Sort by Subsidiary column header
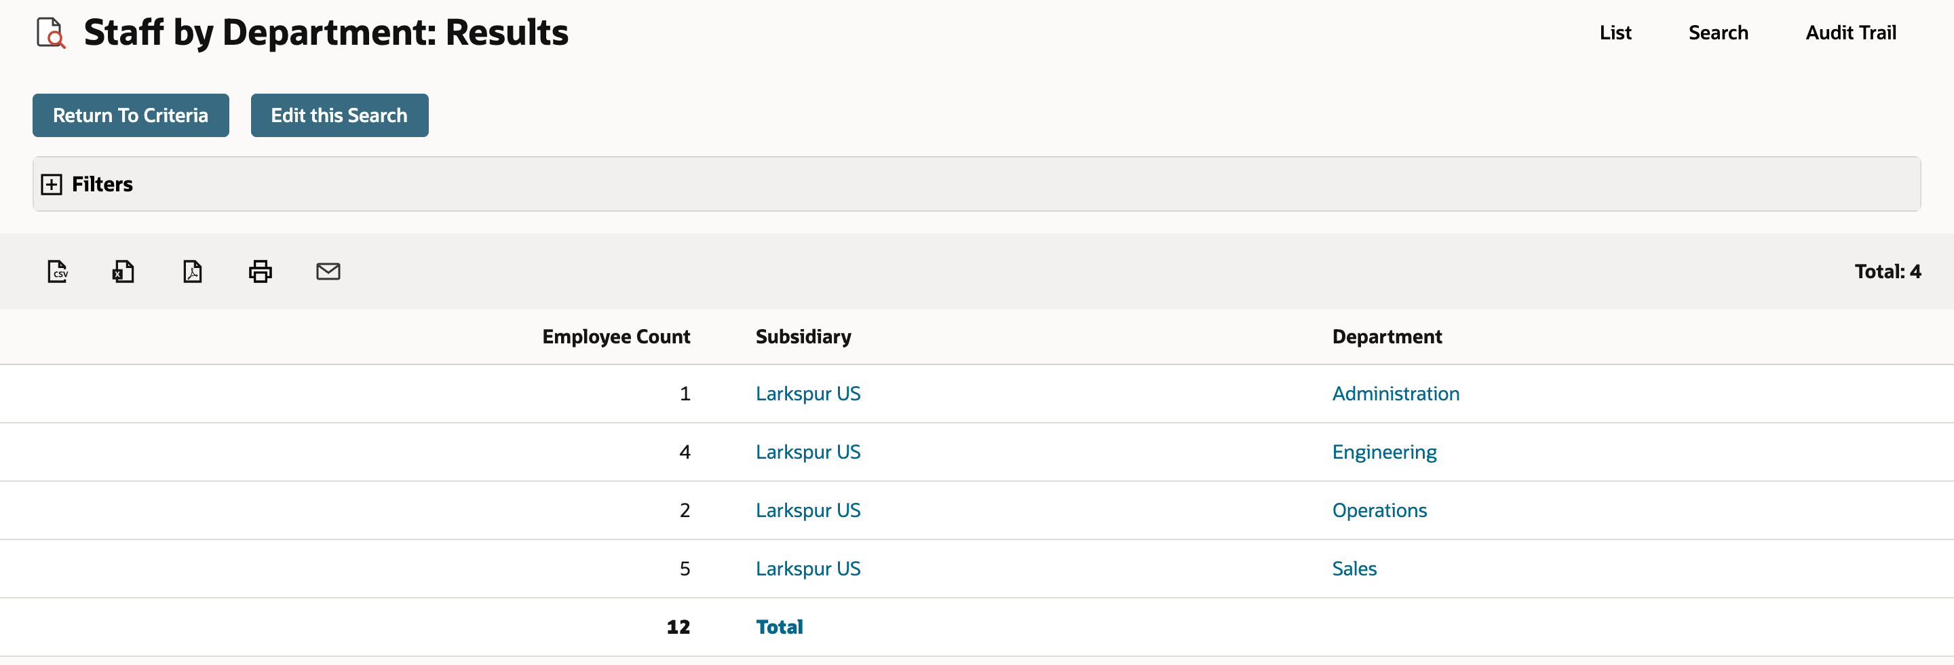Viewport: 1954px width, 665px height. (x=803, y=337)
